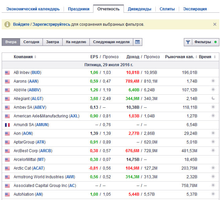Open the ALGT ticker link
The width and height of the screenshot is (220, 200).
(37, 99)
